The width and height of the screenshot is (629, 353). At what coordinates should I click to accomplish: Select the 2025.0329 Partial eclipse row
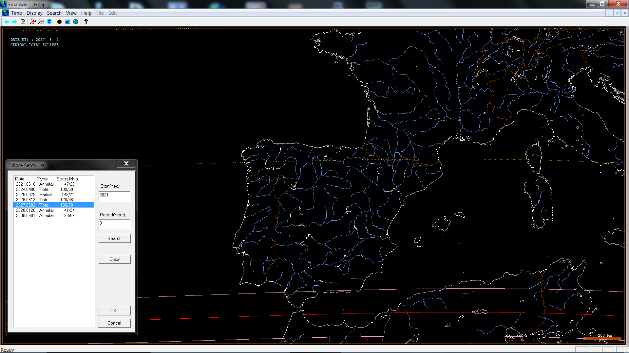click(53, 194)
